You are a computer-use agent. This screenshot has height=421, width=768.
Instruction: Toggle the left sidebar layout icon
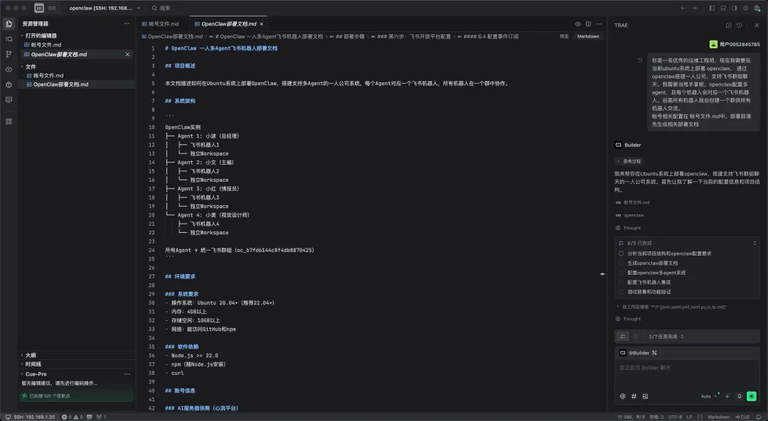pyautogui.click(x=712, y=8)
